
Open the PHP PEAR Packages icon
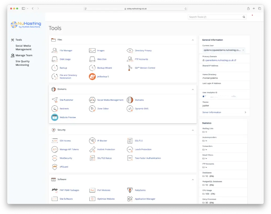click(55, 190)
